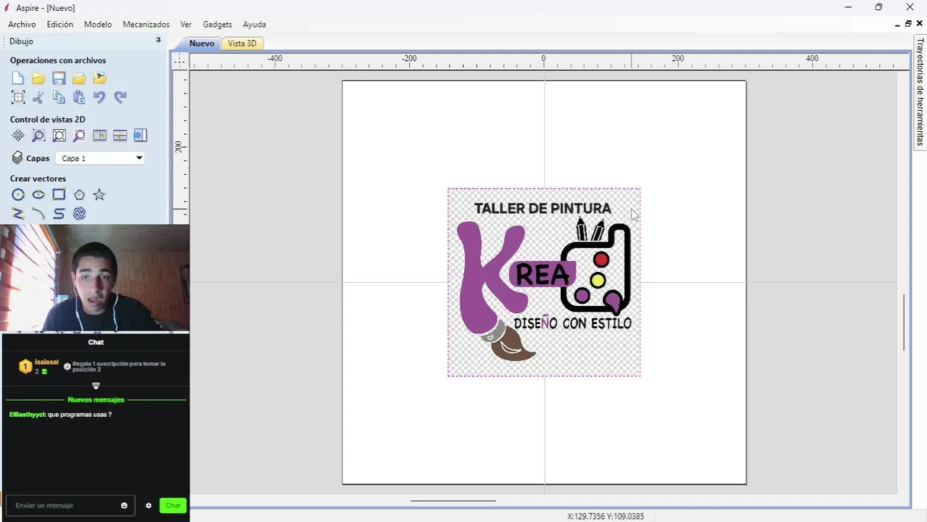Select the Pan view four-arrows tool
Image resolution: width=927 pixels, height=522 pixels.
[18, 136]
